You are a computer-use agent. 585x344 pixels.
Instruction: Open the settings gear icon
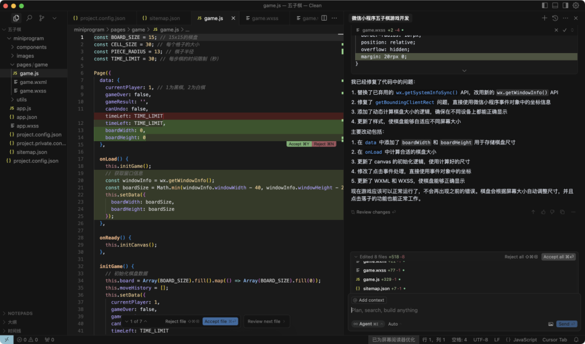click(576, 5)
